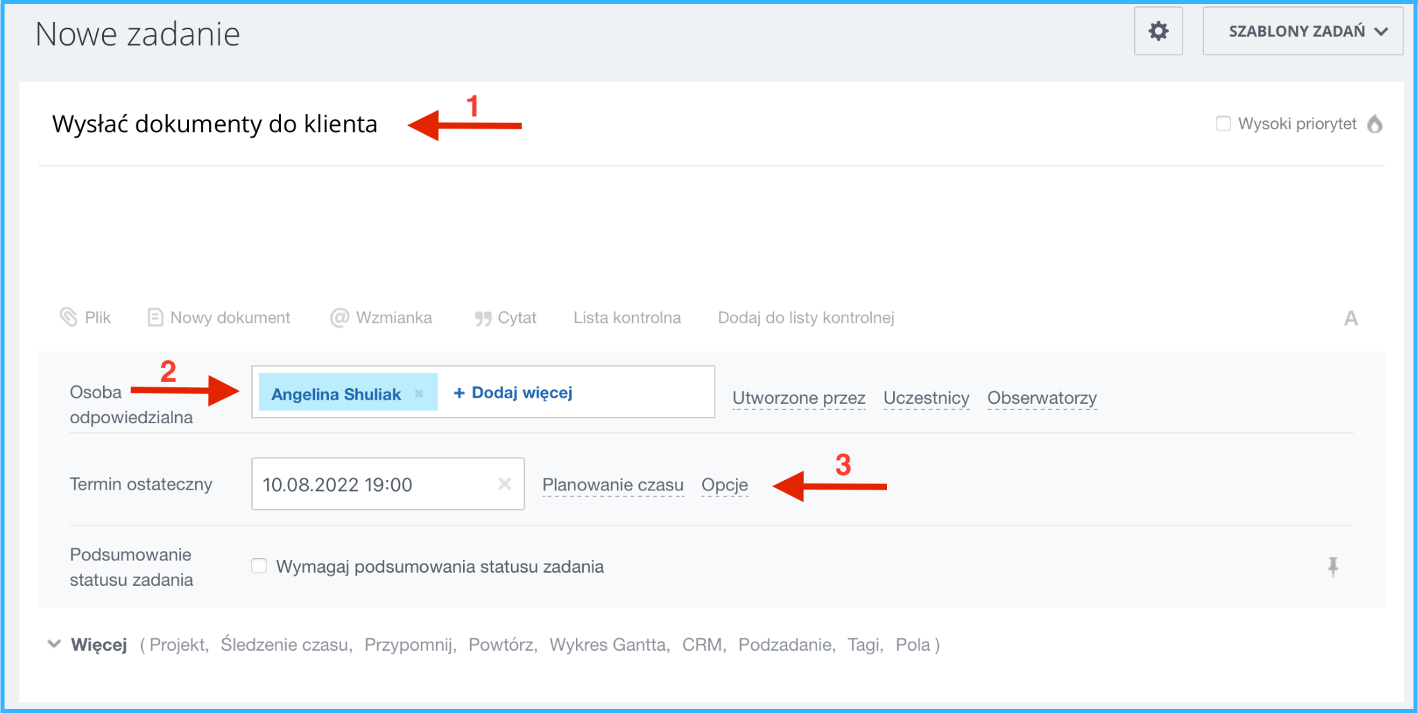1418x713 pixels.
Task: Remove Angelina Shuliak from responsible persons
Action: (419, 393)
